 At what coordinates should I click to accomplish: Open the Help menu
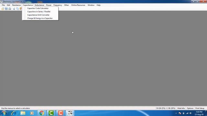click(98, 5)
